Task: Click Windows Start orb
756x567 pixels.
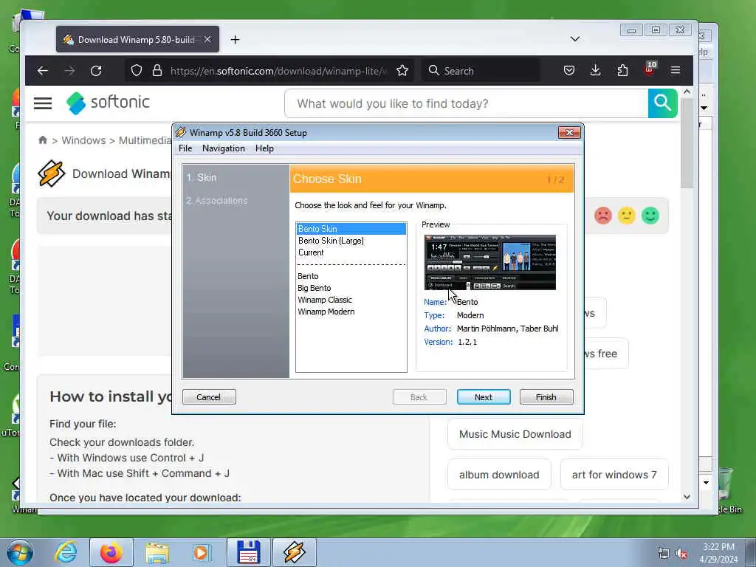Action: coord(20,552)
